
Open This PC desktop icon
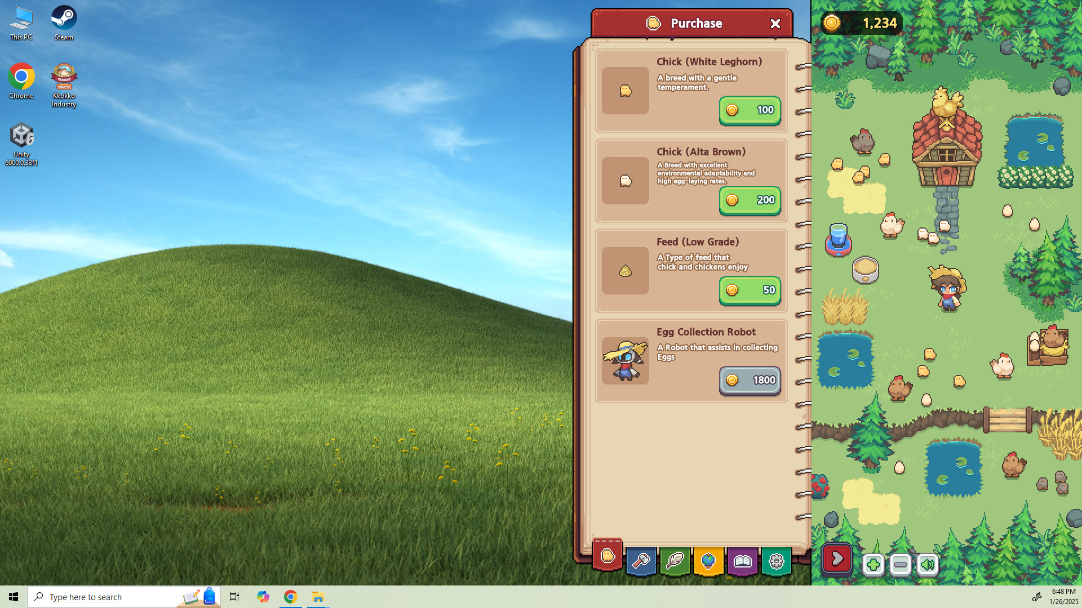pos(21,24)
